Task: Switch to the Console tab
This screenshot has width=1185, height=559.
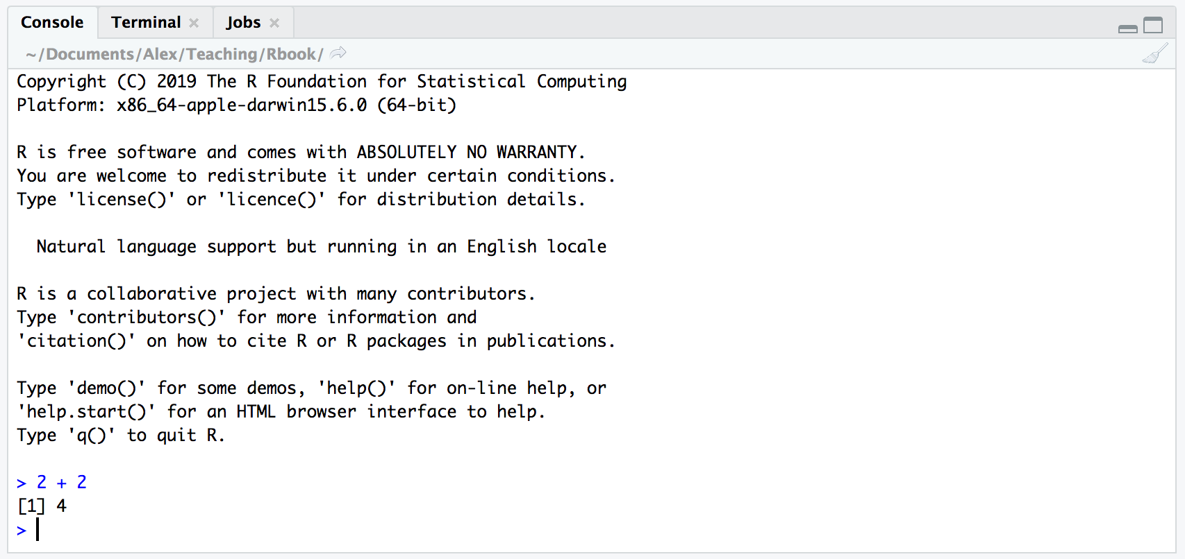Action: coord(52,22)
